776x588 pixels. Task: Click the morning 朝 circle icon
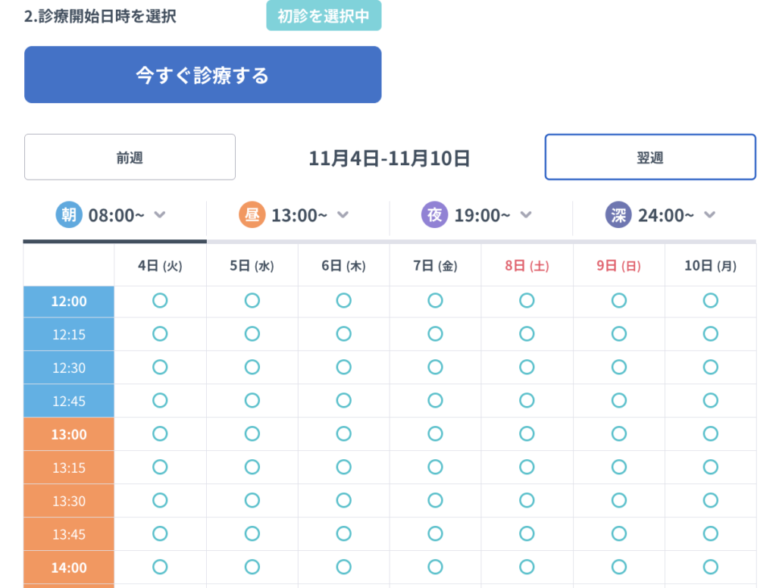pyautogui.click(x=69, y=215)
